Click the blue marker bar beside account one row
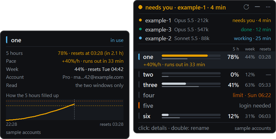 click(139, 57)
